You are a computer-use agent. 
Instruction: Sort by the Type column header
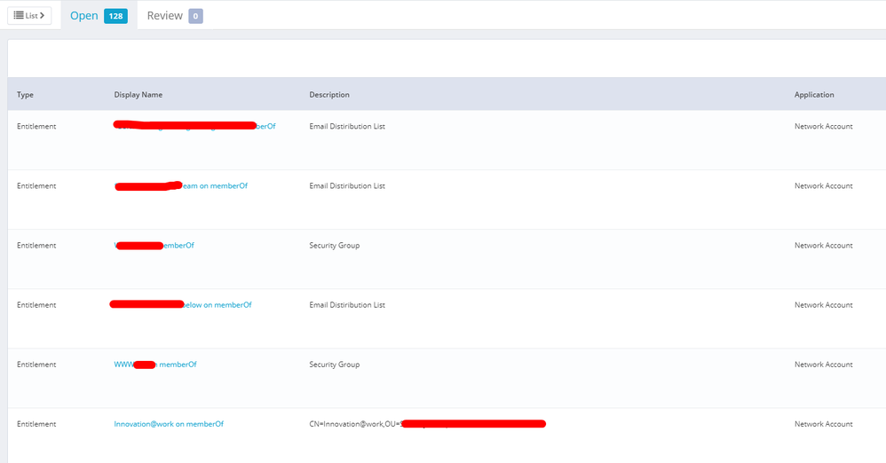click(25, 95)
